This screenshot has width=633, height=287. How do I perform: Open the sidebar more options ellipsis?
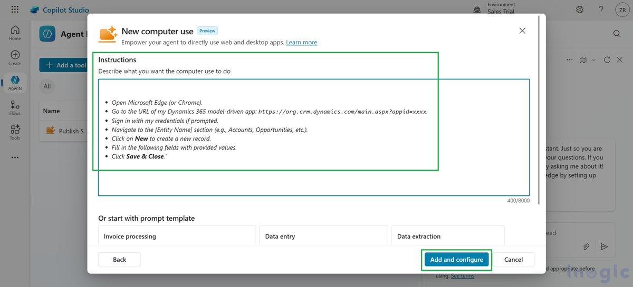(x=15, y=157)
